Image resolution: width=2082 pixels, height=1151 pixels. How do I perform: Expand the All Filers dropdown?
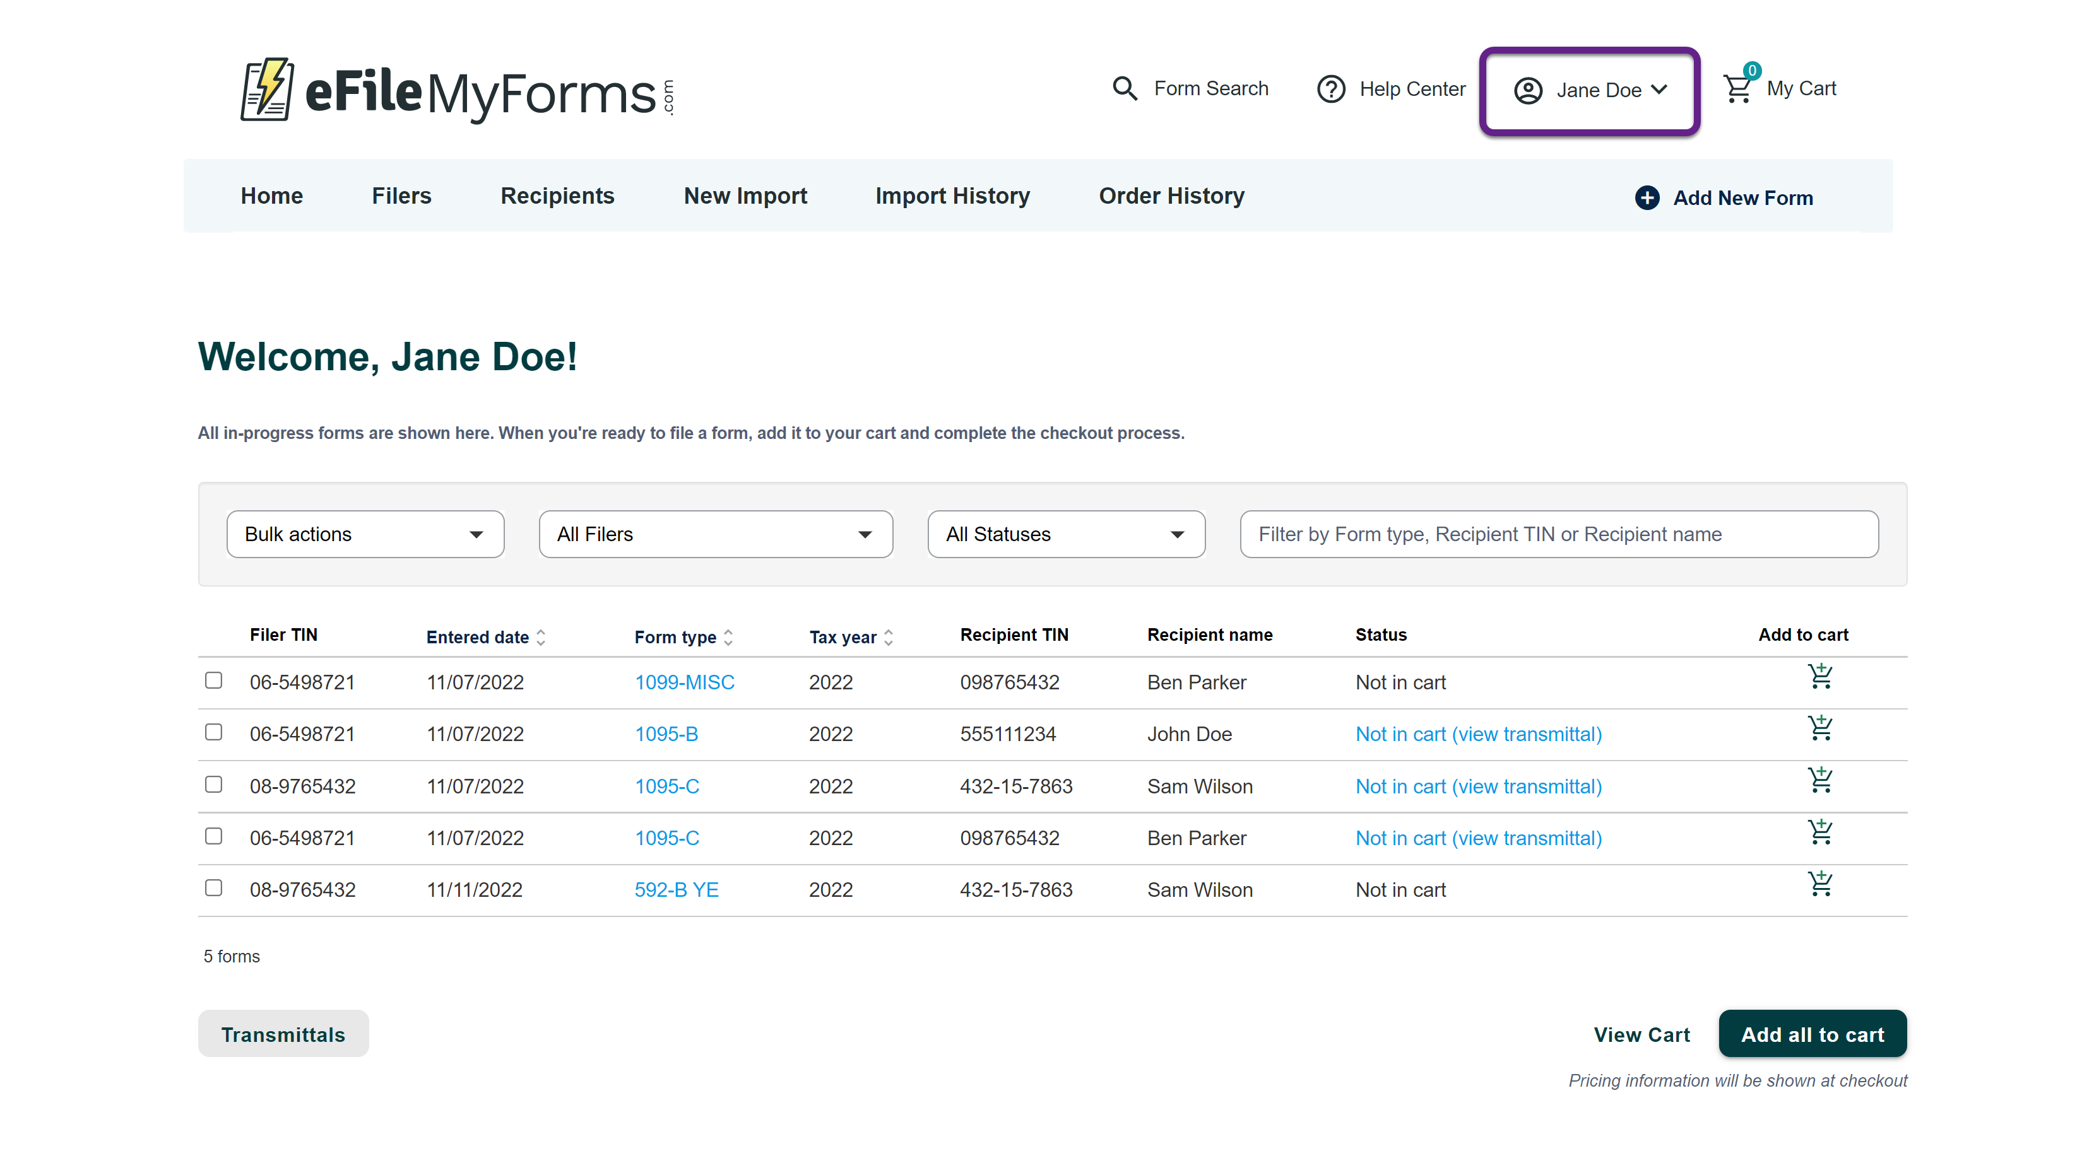click(x=715, y=534)
